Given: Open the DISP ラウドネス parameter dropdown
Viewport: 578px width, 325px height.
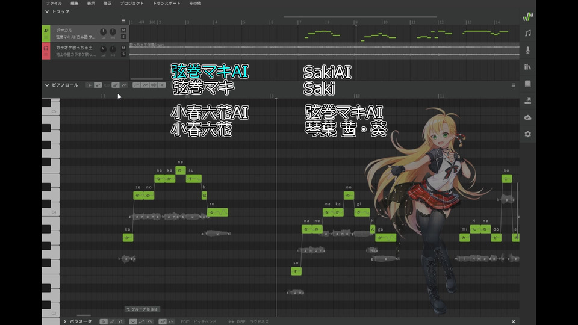Looking at the screenshot, I should 259,321.
